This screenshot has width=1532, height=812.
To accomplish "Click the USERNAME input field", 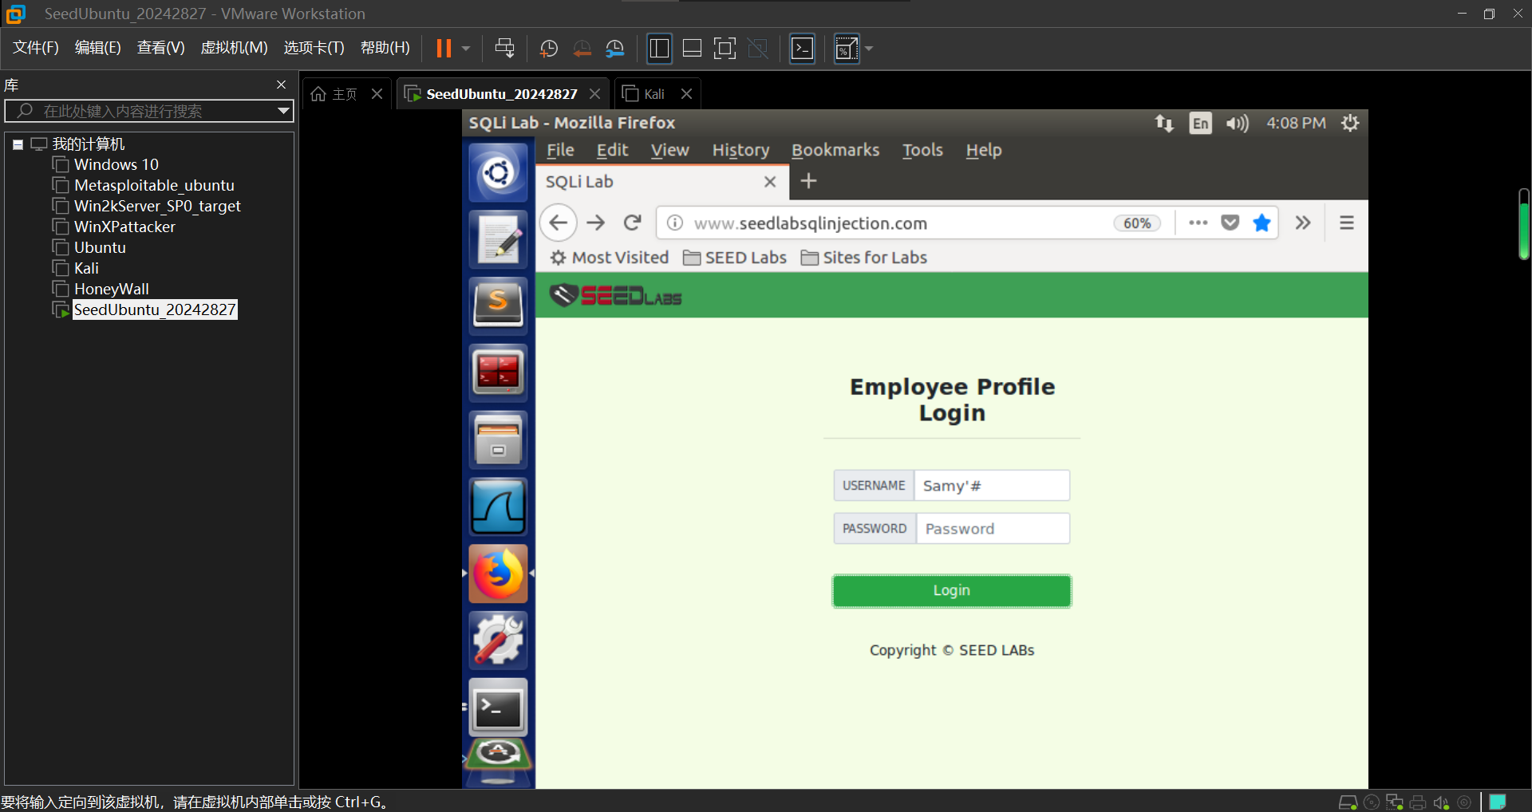I will point(992,486).
